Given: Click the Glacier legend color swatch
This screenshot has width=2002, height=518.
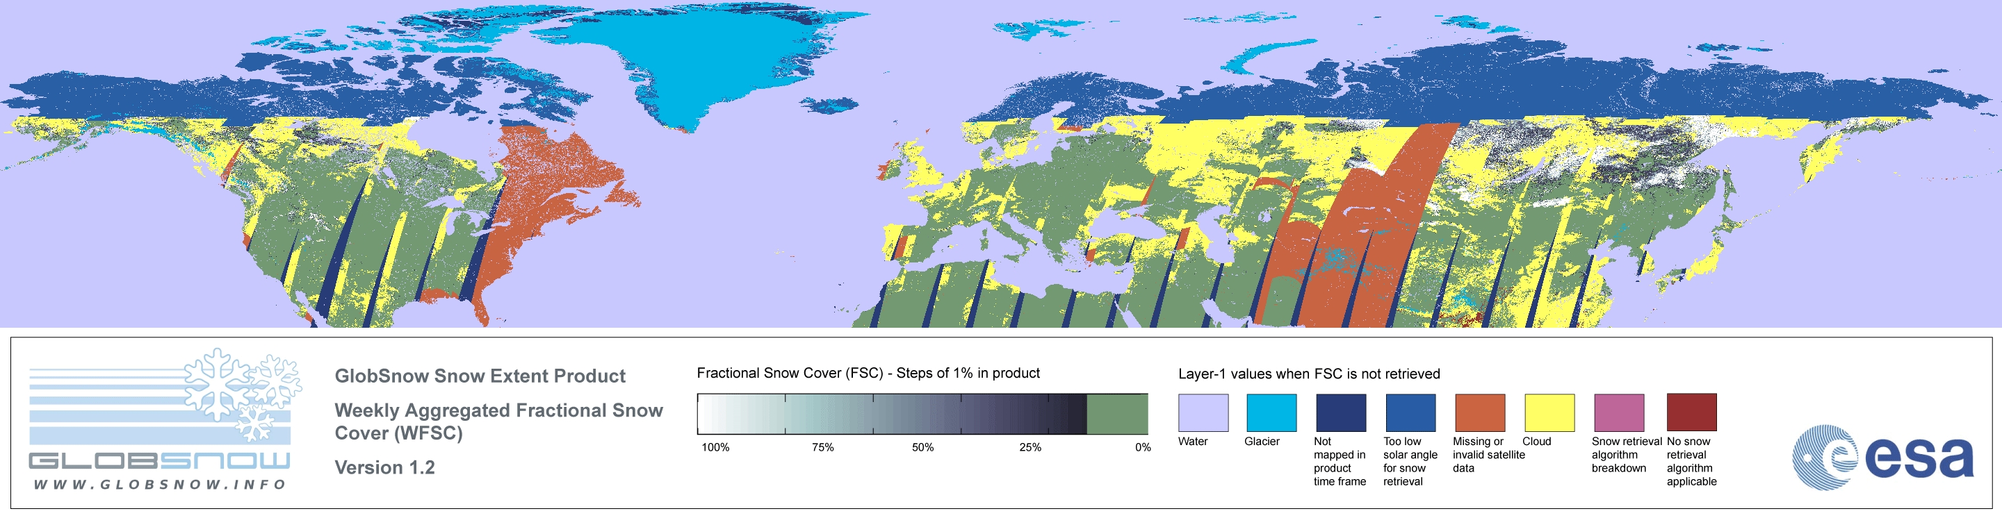Looking at the screenshot, I should click(1271, 412).
